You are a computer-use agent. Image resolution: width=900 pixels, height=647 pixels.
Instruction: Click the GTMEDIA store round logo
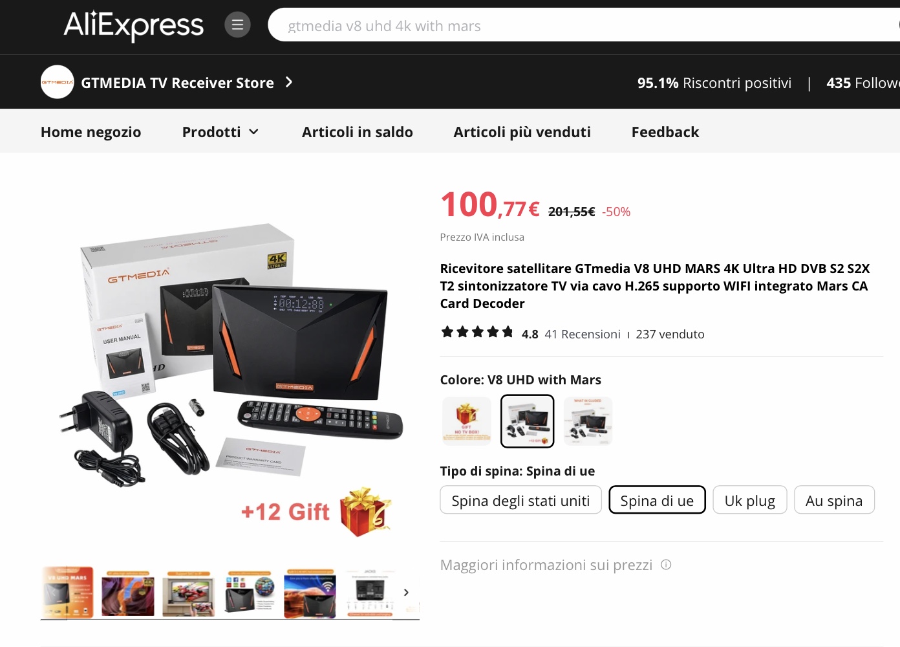click(x=57, y=82)
